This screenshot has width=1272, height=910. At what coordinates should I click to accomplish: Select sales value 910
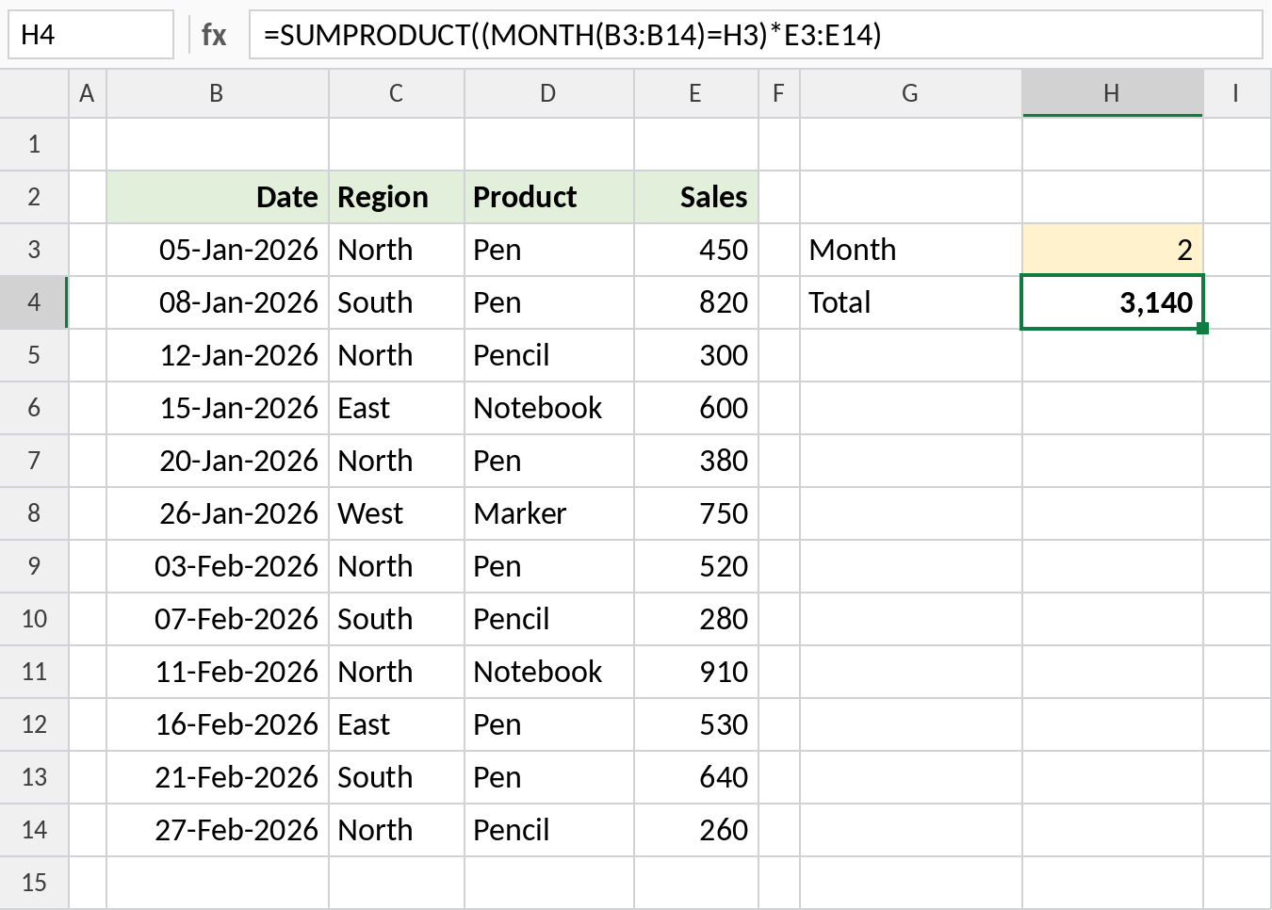pyautogui.click(x=696, y=672)
